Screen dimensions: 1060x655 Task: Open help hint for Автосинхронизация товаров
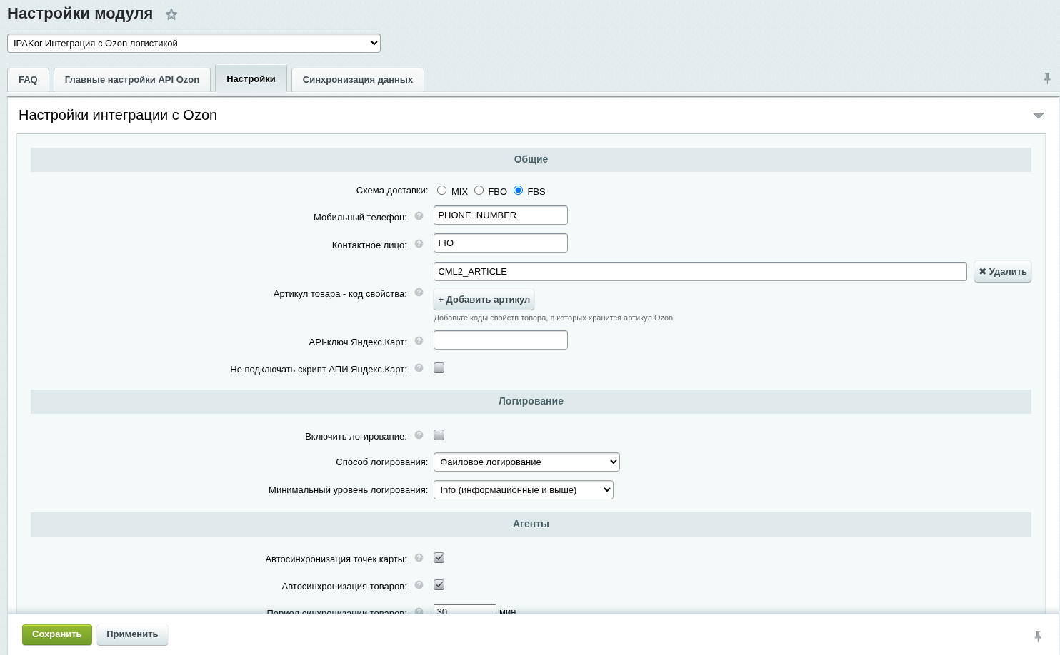pyautogui.click(x=419, y=584)
